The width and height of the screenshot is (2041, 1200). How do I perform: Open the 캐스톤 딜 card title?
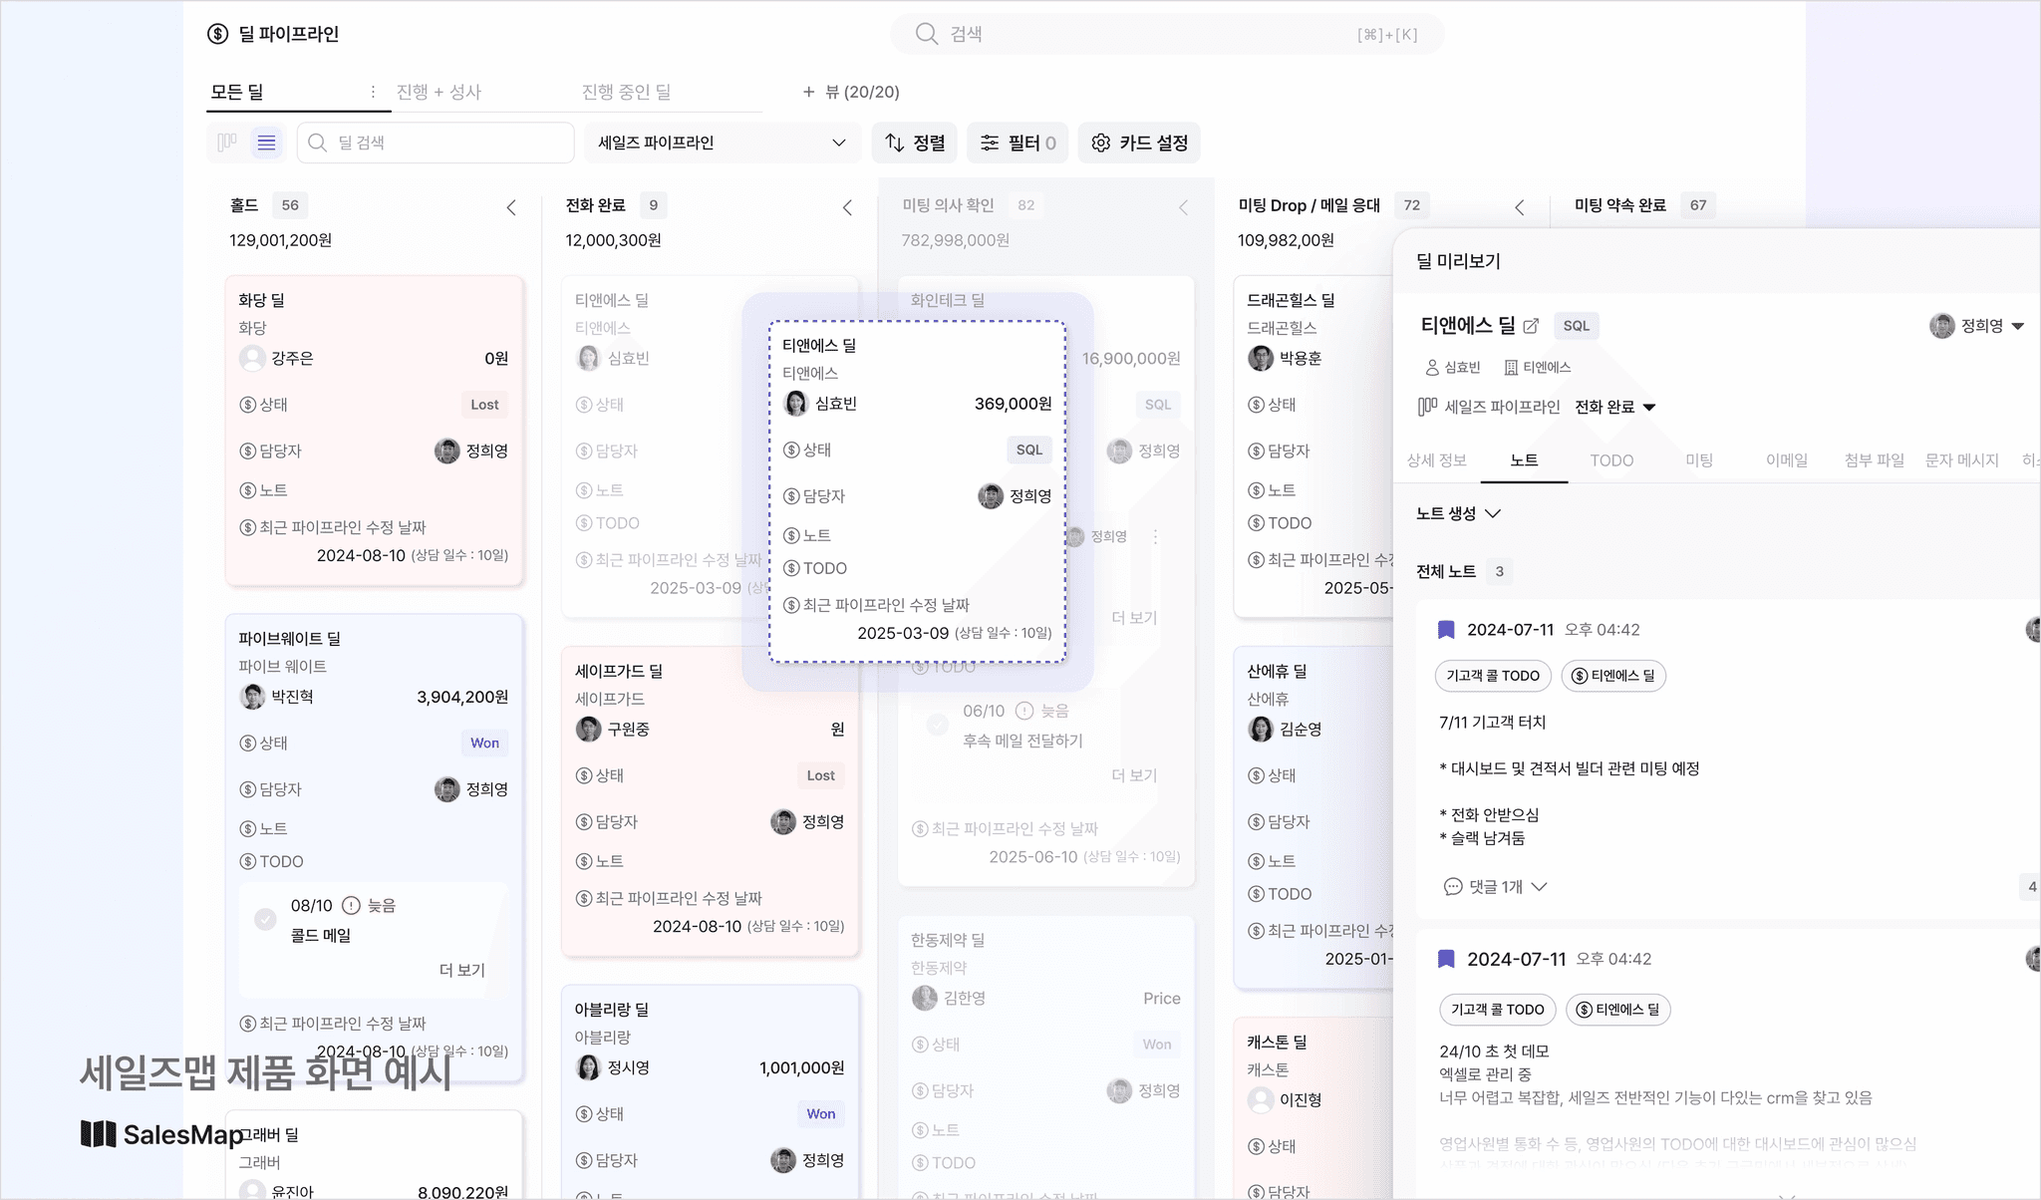click(1277, 1042)
